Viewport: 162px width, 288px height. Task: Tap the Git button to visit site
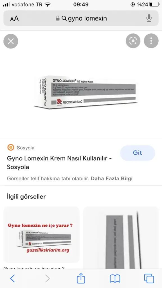[x=138, y=153]
